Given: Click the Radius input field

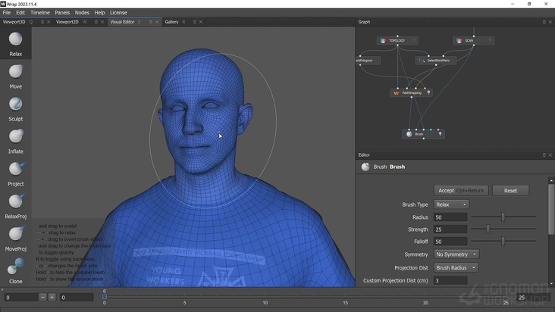Looking at the screenshot, I should tap(450, 217).
